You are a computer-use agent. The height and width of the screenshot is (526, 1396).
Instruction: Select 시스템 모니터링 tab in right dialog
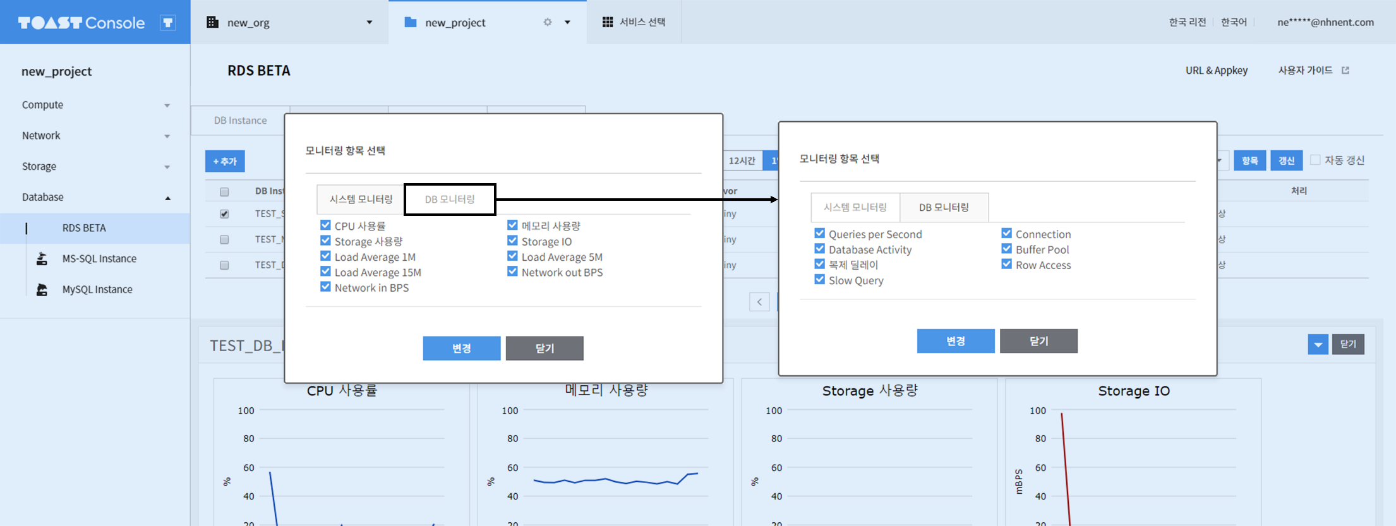[855, 207]
